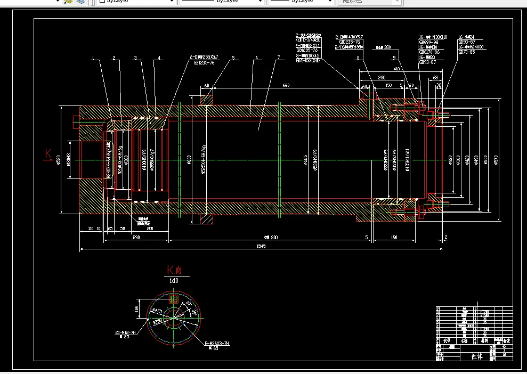The width and height of the screenshot is (527, 374).
Task: Select the 290 bottom dimension
Action: coord(136,237)
